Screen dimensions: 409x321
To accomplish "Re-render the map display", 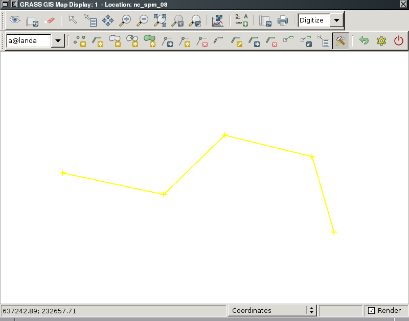I will (x=32, y=21).
